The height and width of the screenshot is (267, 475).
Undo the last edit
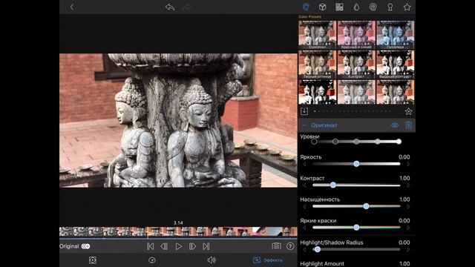pos(170,7)
